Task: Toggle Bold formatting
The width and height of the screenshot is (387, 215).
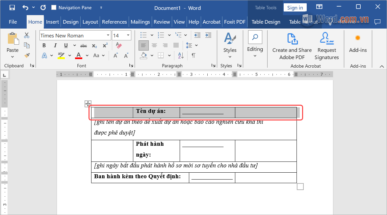Action: [x=44, y=46]
